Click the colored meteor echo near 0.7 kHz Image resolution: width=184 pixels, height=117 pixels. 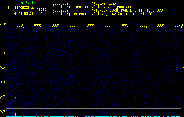coord(16,100)
